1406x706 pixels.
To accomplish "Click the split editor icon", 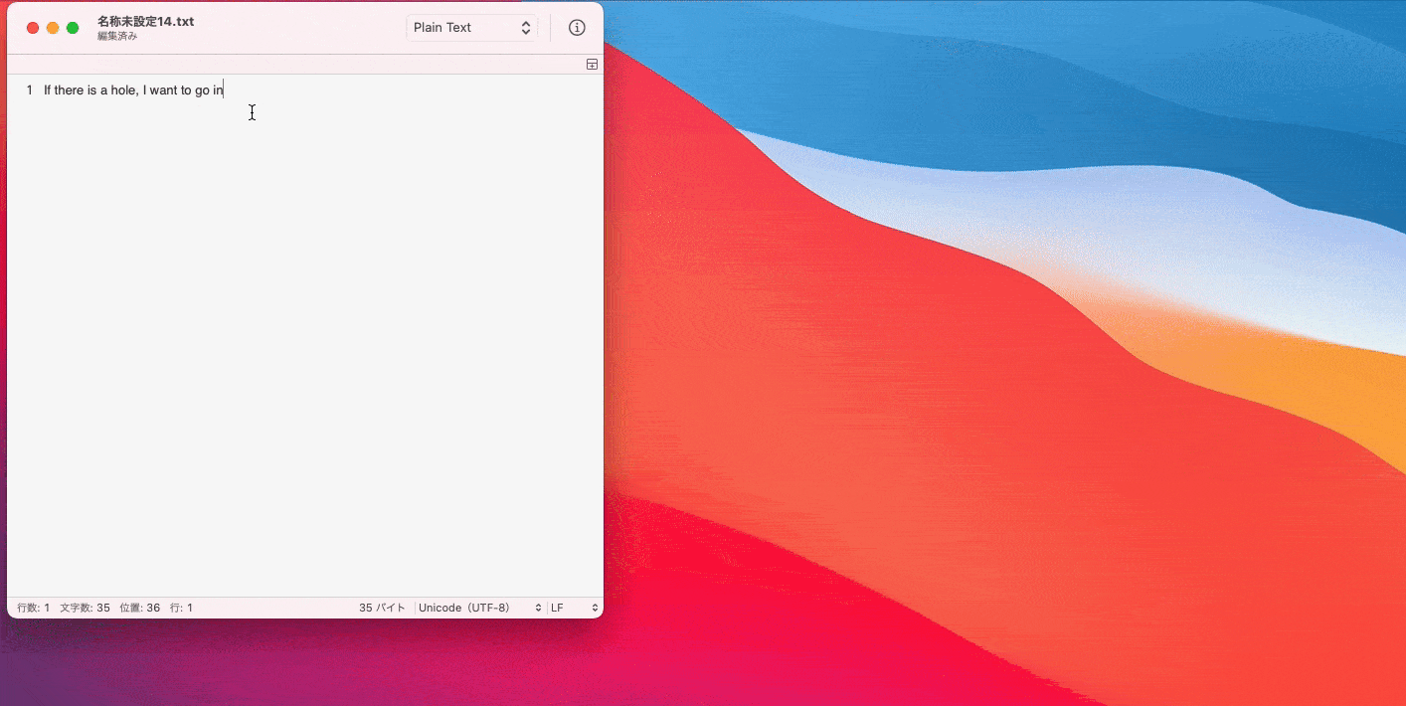I will point(592,65).
